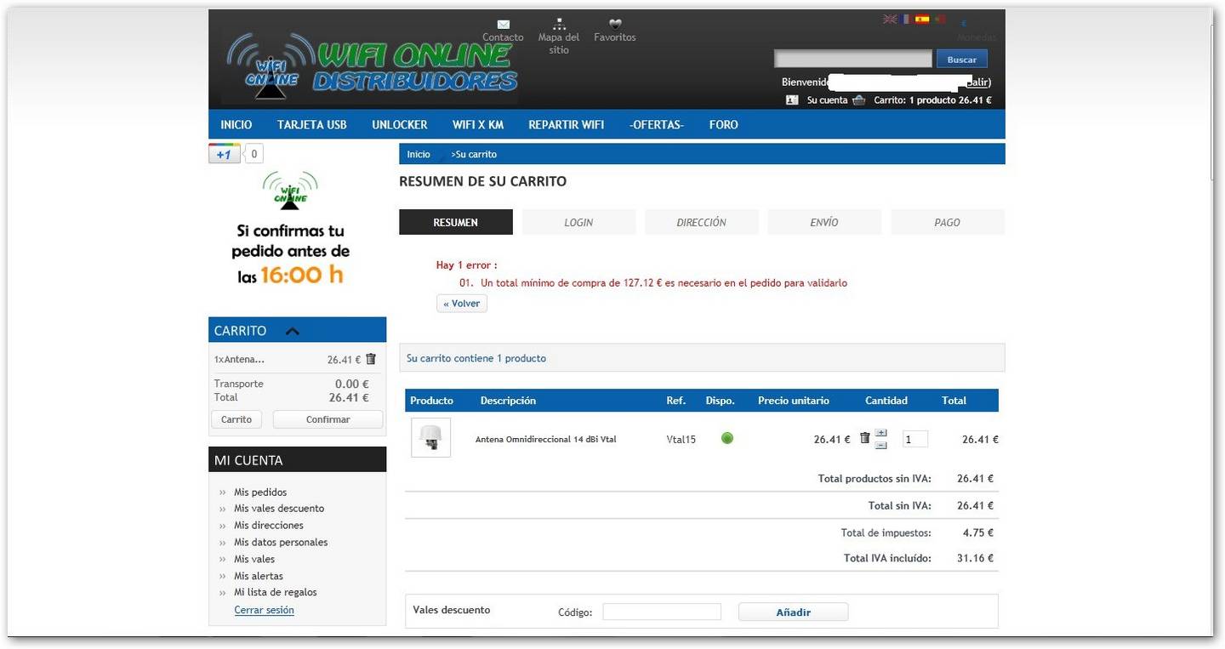
Task: Click the MI CUENTA sidebar header
Action: 298,460
